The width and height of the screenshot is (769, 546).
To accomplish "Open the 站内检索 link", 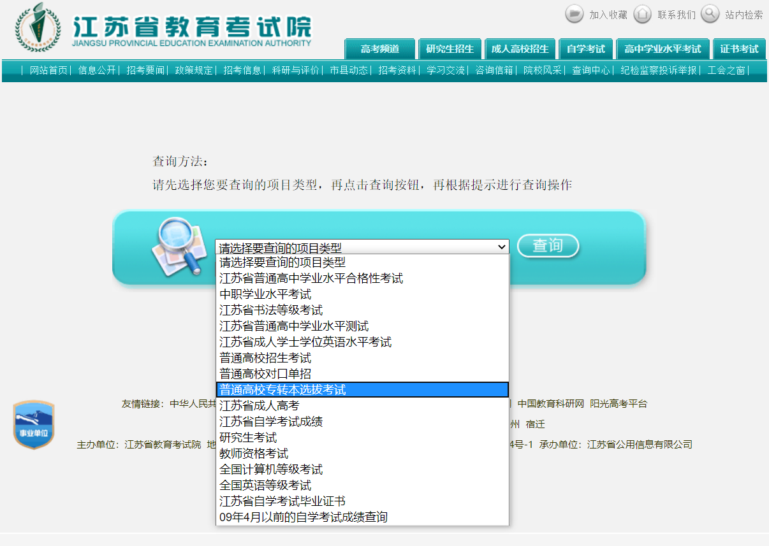I will click(743, 15).
